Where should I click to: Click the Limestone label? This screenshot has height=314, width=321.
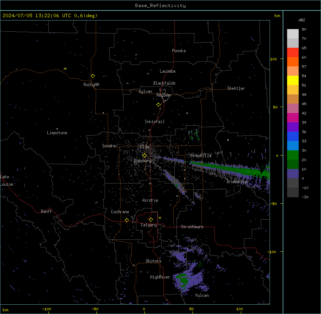(57, 133)
